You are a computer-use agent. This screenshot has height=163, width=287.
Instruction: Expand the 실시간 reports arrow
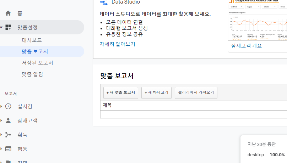point(1,106)
